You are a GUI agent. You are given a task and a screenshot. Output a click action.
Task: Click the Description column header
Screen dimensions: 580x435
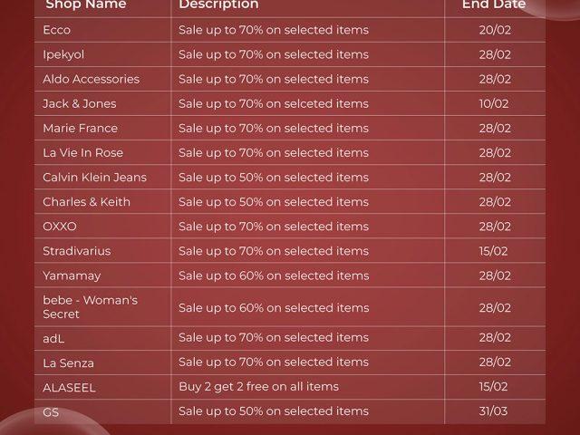click(x=218, y=5)
